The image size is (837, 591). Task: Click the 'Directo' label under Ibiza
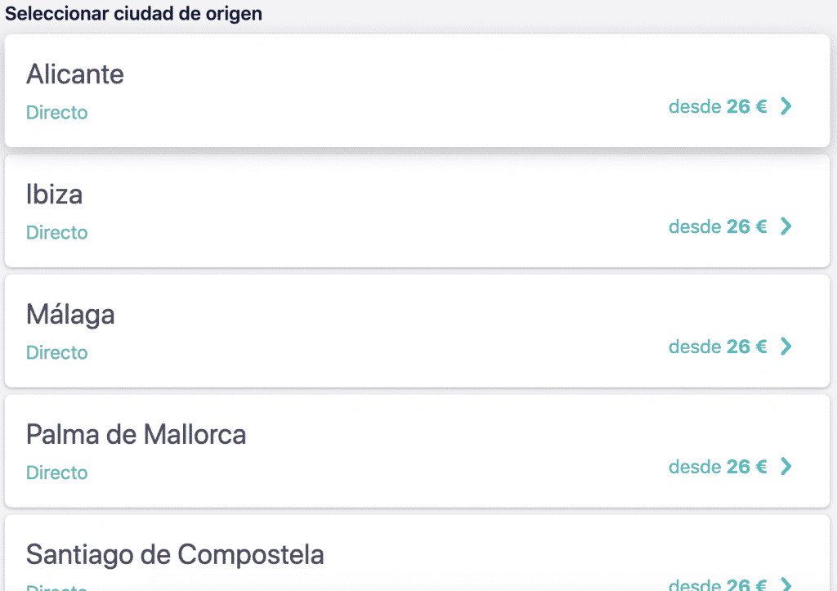pyautogui.click(x=56, y=233)
